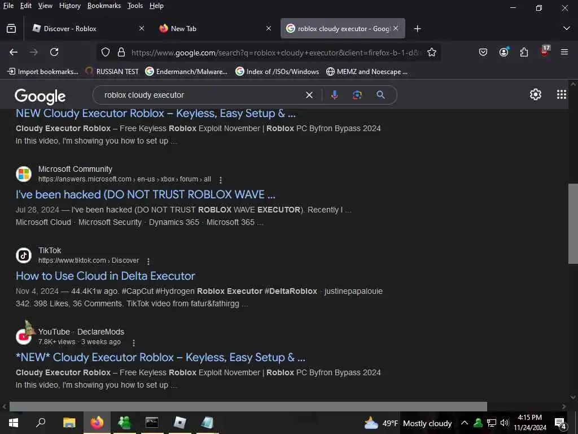Reload the current page
The image size is (578, 434).
click(54, 53)
